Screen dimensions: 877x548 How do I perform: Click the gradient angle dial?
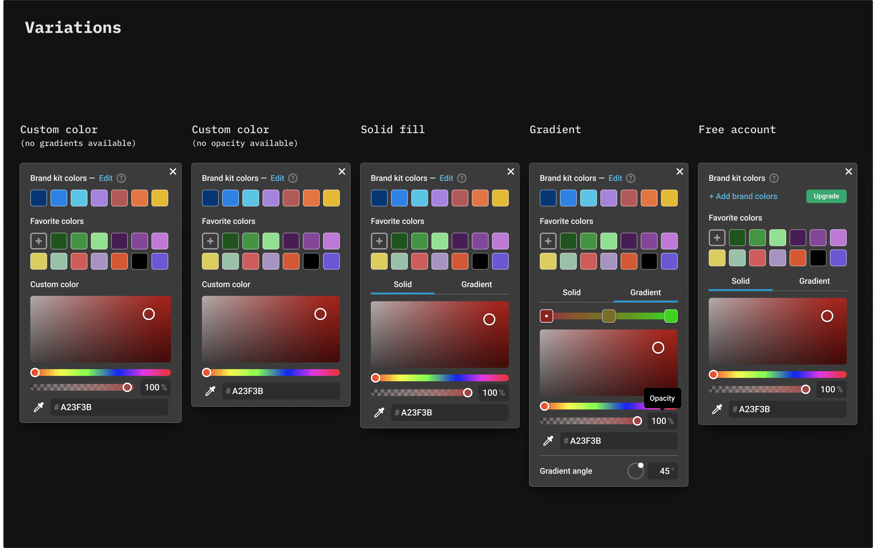[635, 471]
